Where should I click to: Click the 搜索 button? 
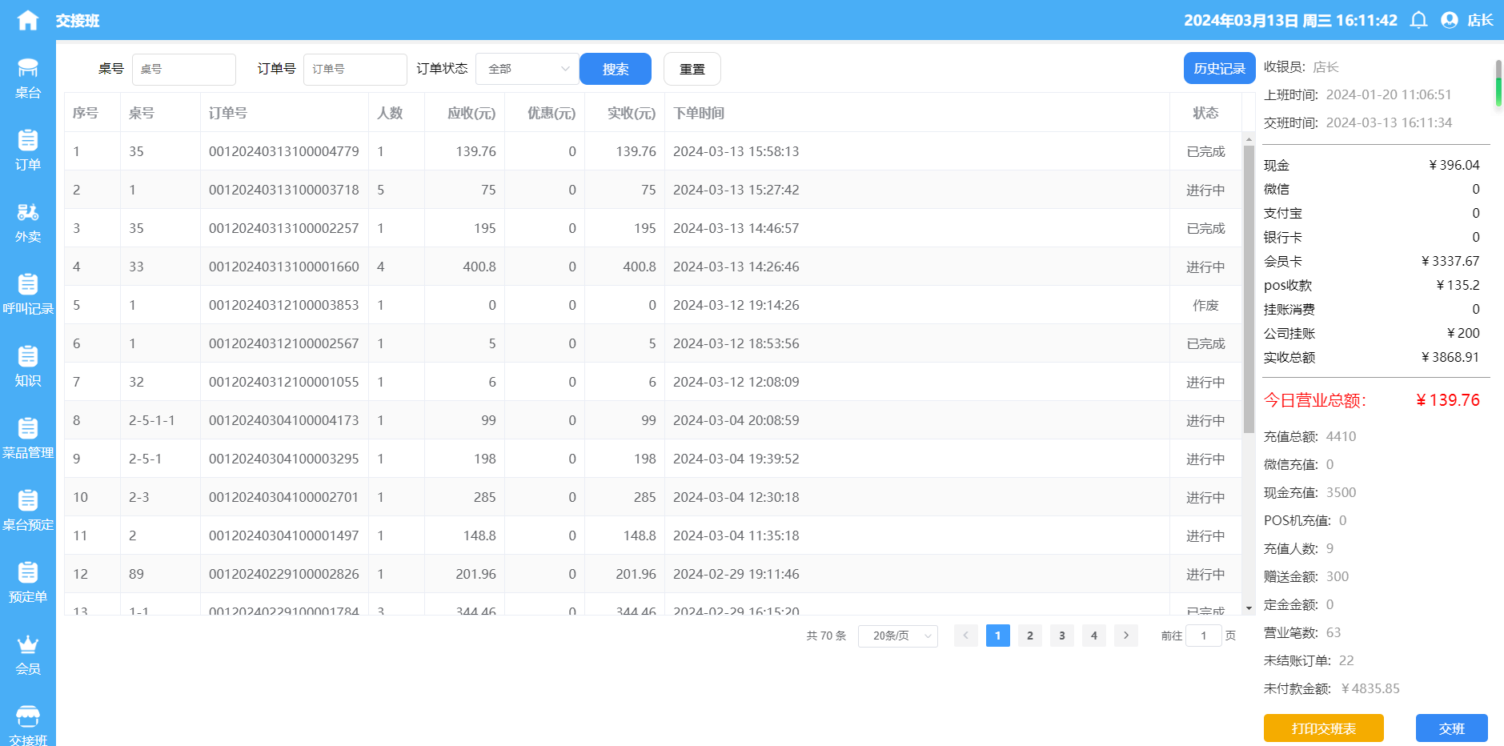click(616, 69)
